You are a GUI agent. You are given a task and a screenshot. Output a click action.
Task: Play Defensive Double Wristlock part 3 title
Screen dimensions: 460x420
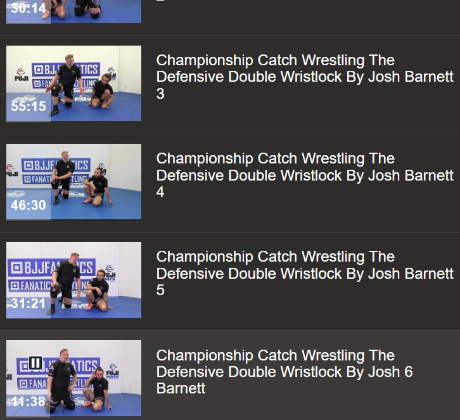(305, 77)
